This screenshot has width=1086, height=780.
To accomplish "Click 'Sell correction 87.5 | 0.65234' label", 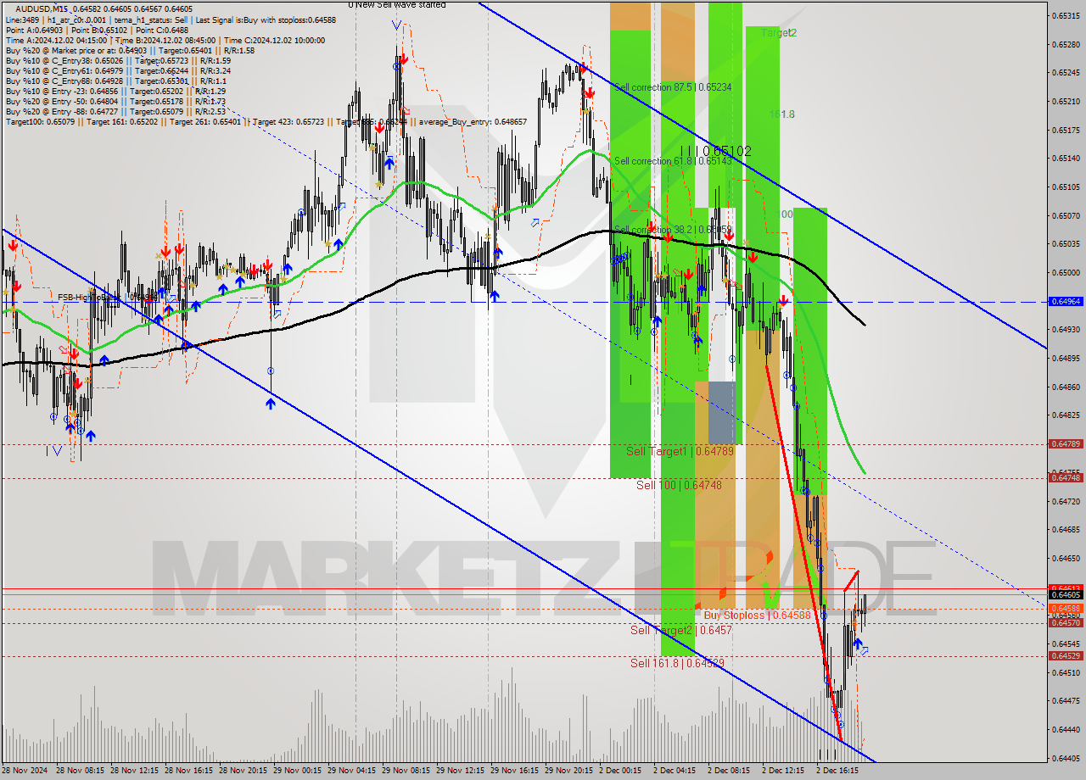I will [673, 87].
